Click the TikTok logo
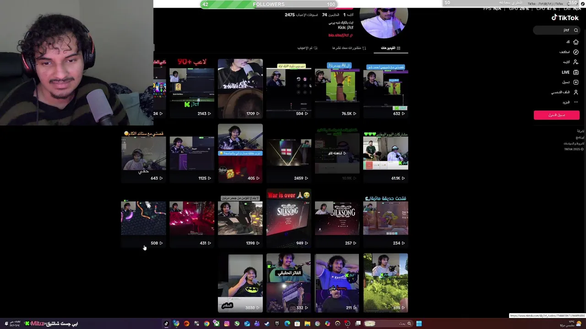Image resolution: width=586 pixels, height=329 pixels. coord(565,18)
